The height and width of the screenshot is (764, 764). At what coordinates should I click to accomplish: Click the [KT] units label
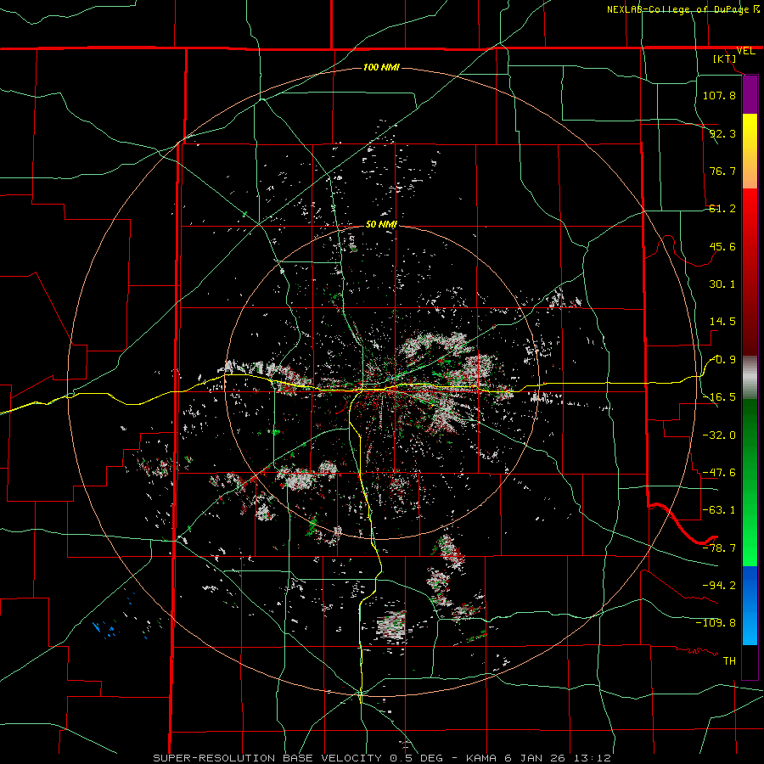(x=725, y=59)
